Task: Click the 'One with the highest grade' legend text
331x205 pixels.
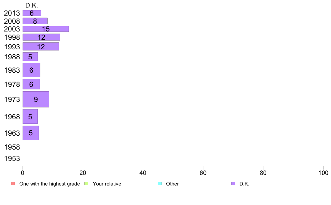Action: (50, 184)
